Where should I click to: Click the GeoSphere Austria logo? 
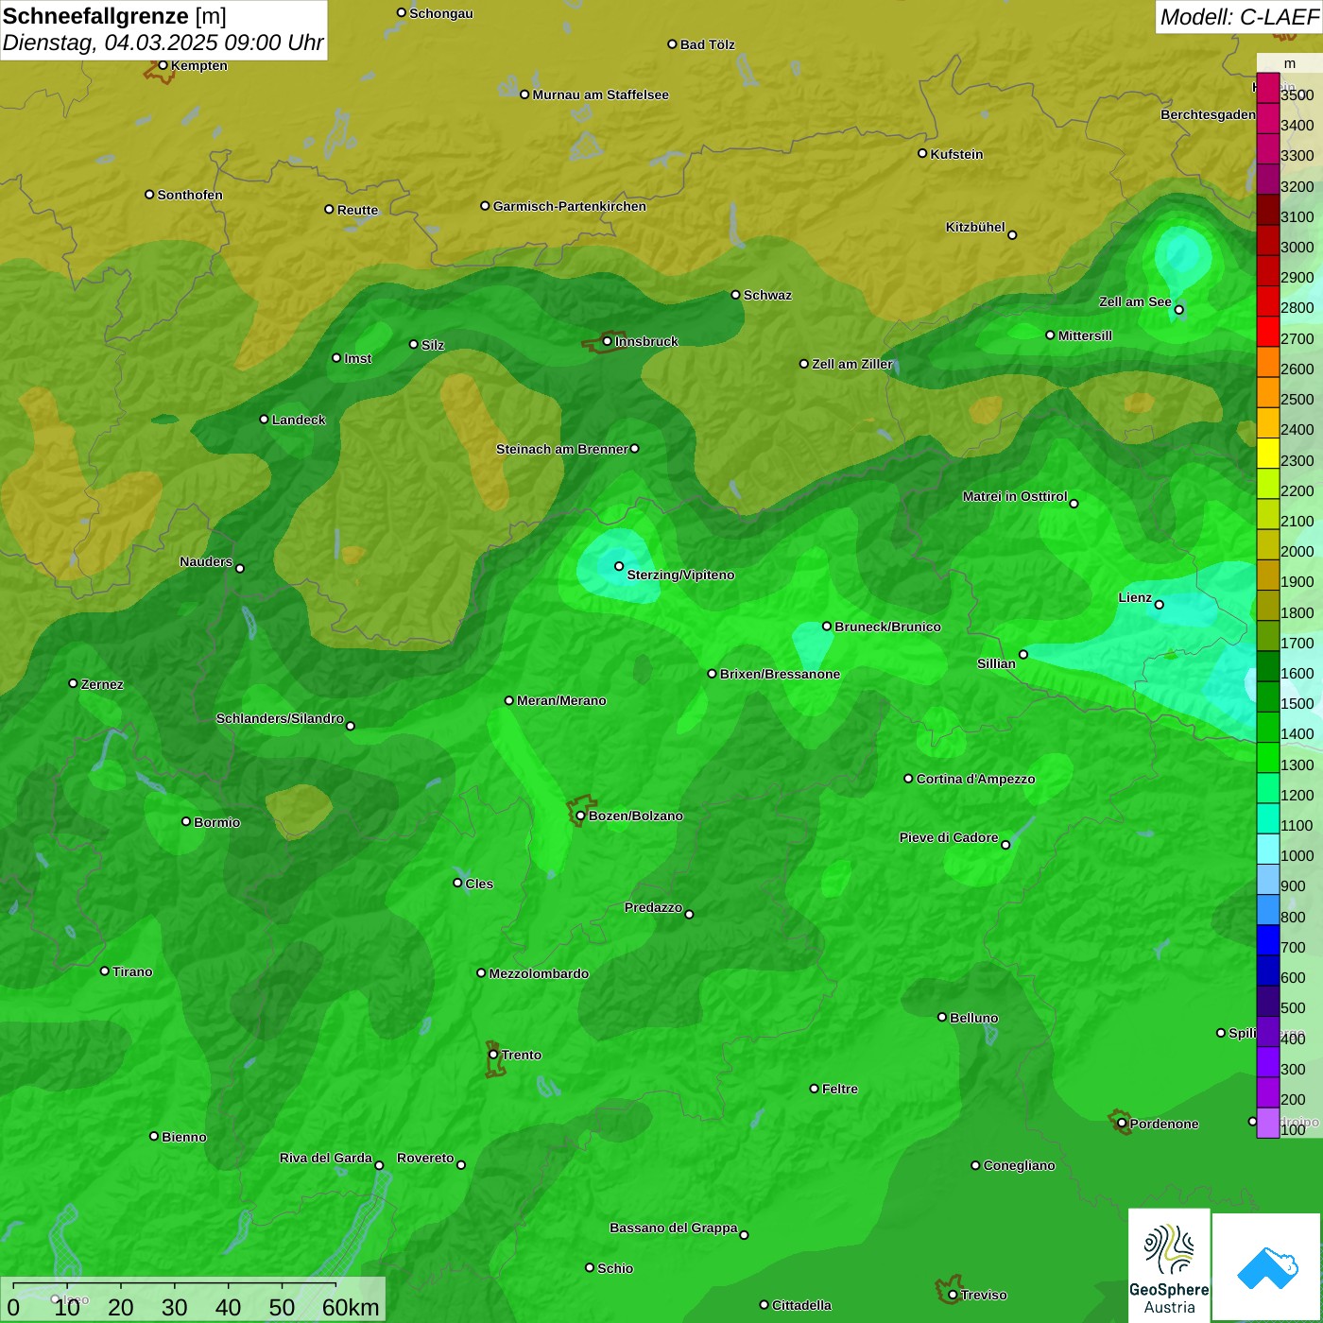[x=1169, y=1264]
